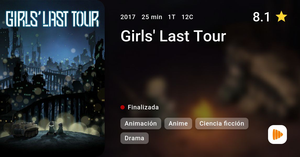Select the Anime genre tag
Viewport: 300px width, 157px height.
pos(178,124)
